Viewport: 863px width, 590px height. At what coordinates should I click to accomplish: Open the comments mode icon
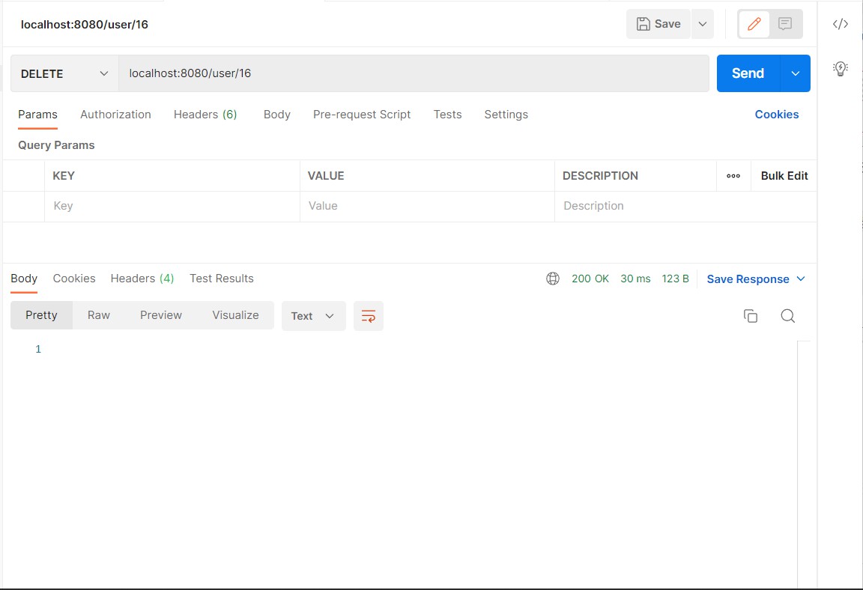coord(785,24)
